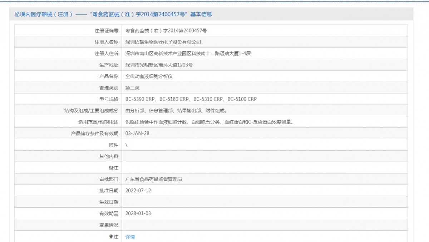Image resolution: width=429 pixels, height=242 pixels.
Task: Select the product name 全自动血液细胞分析仪
Action: pyautogui.click(x=149, y=76)
